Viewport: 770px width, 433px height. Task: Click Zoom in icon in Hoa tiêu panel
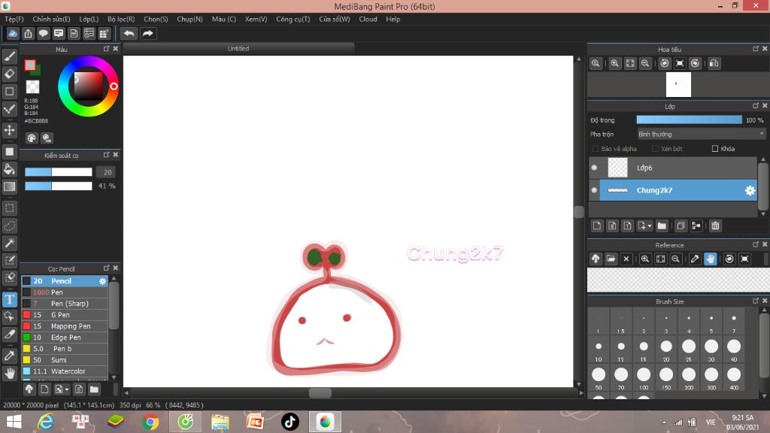pos(614,63)
